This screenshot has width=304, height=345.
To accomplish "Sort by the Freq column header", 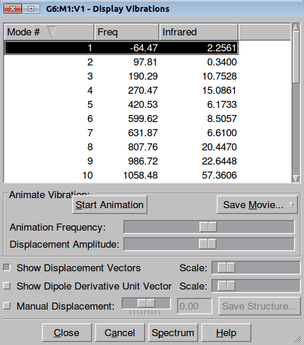I will pos(127,32).
